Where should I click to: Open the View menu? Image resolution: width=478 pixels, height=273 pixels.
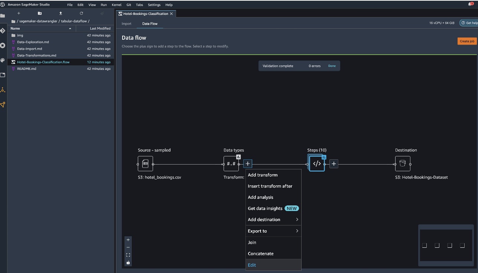coord(92,5)
